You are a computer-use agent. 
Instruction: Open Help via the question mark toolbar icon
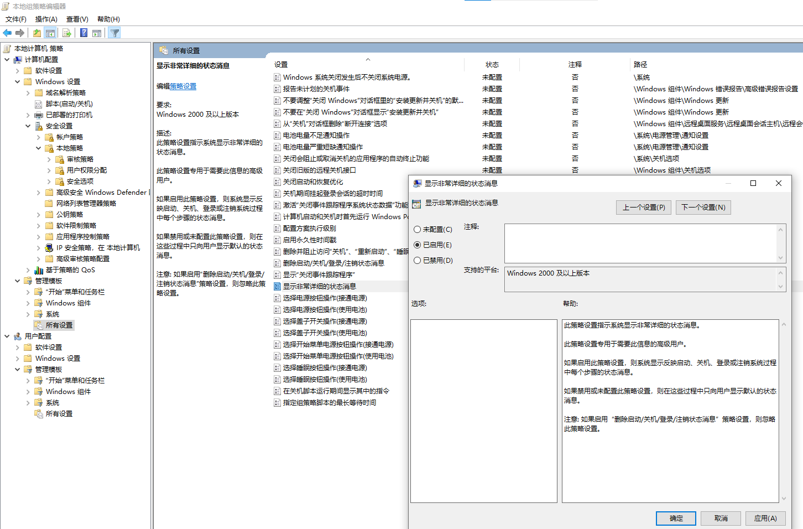tap(84, 33)
